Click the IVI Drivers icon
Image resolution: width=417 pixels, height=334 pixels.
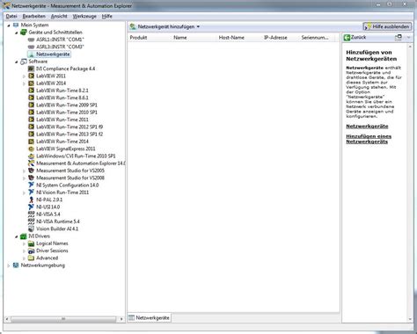pyautogui.click(x=24, y=236)
